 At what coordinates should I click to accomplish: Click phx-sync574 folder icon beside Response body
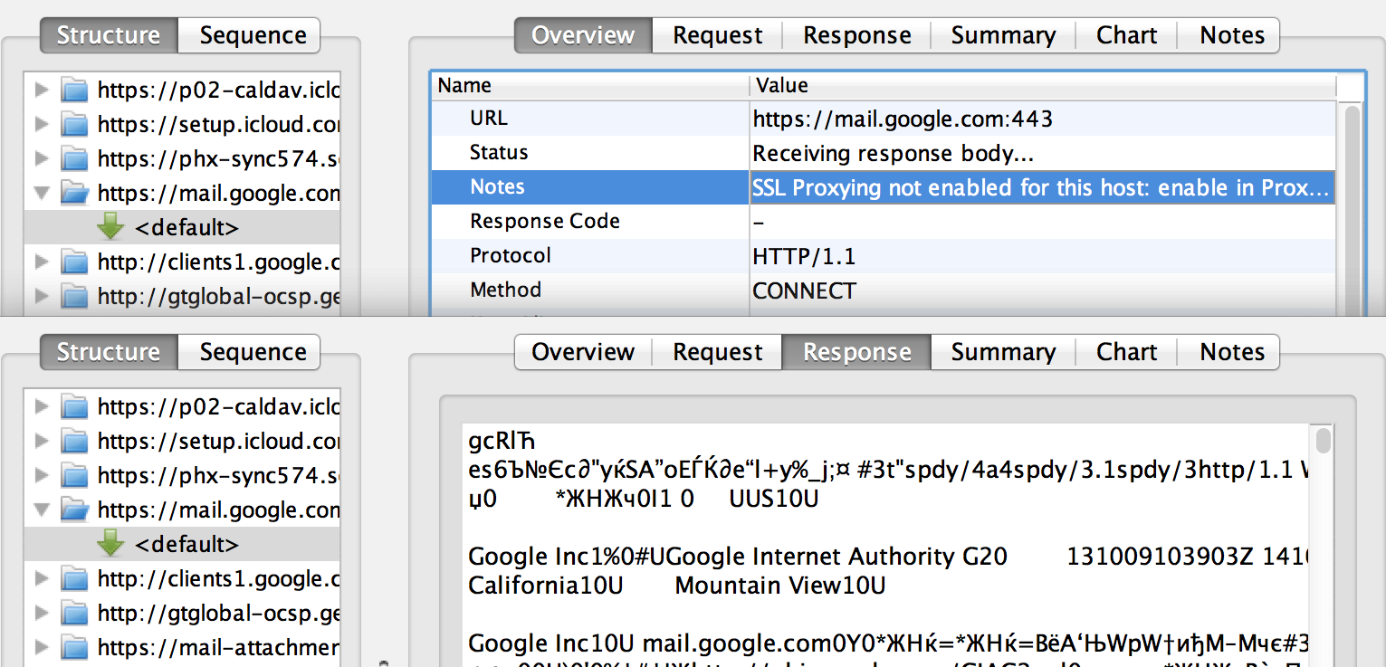point(74,475)
